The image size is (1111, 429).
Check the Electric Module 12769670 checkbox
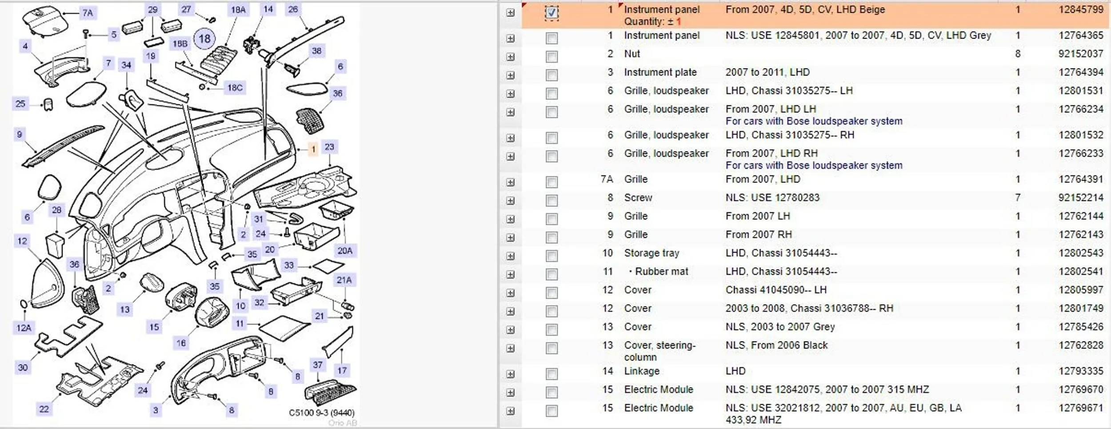click(552, 393)
